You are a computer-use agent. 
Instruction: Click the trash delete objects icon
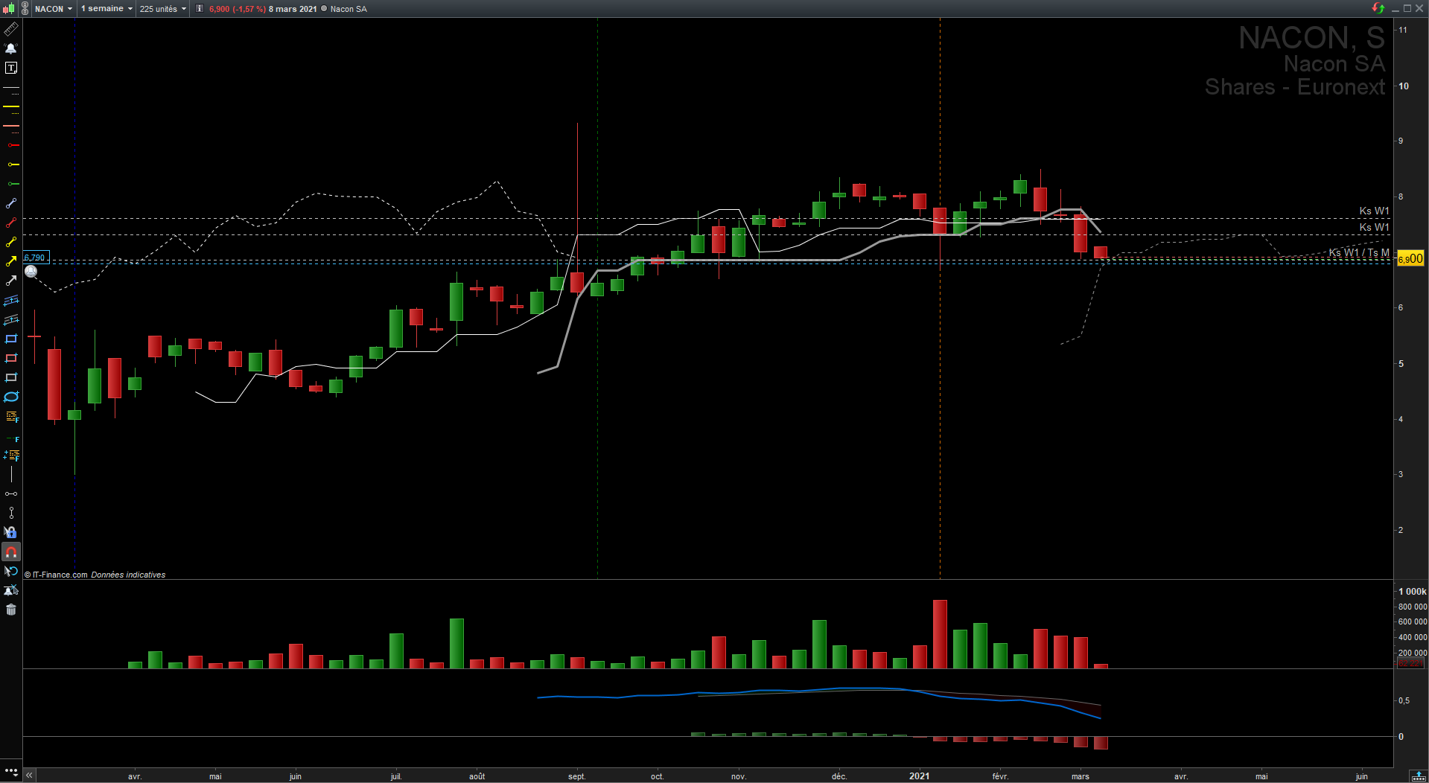tap(11, 610)
